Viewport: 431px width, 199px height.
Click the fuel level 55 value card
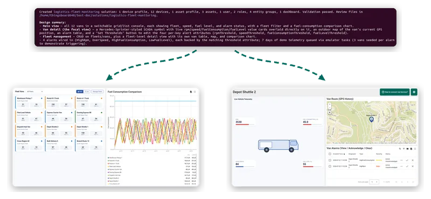coord(312,164)
